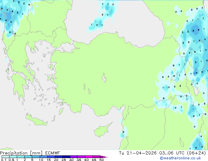Viewport: 208px width, 161px height.
Task: Click the 20 mm legend color swatch
Action: [x=58, y=157]
